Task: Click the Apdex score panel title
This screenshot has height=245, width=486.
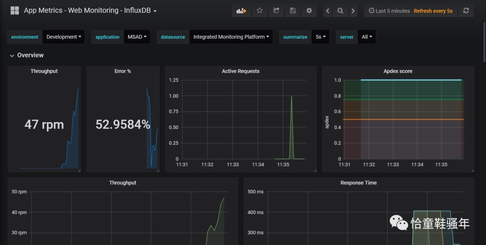Action: (x=398, y=71)
